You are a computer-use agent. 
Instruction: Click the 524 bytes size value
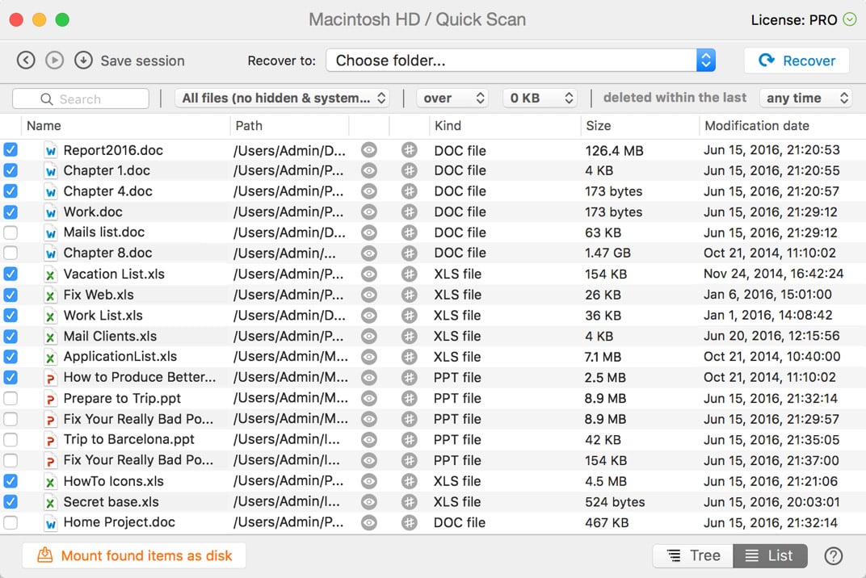pyautogui.click(x=615, y=502)
